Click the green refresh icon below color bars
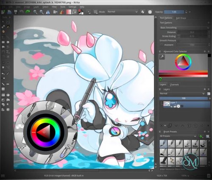The height and width of the screenshot is (180, 212). [160, 79]
